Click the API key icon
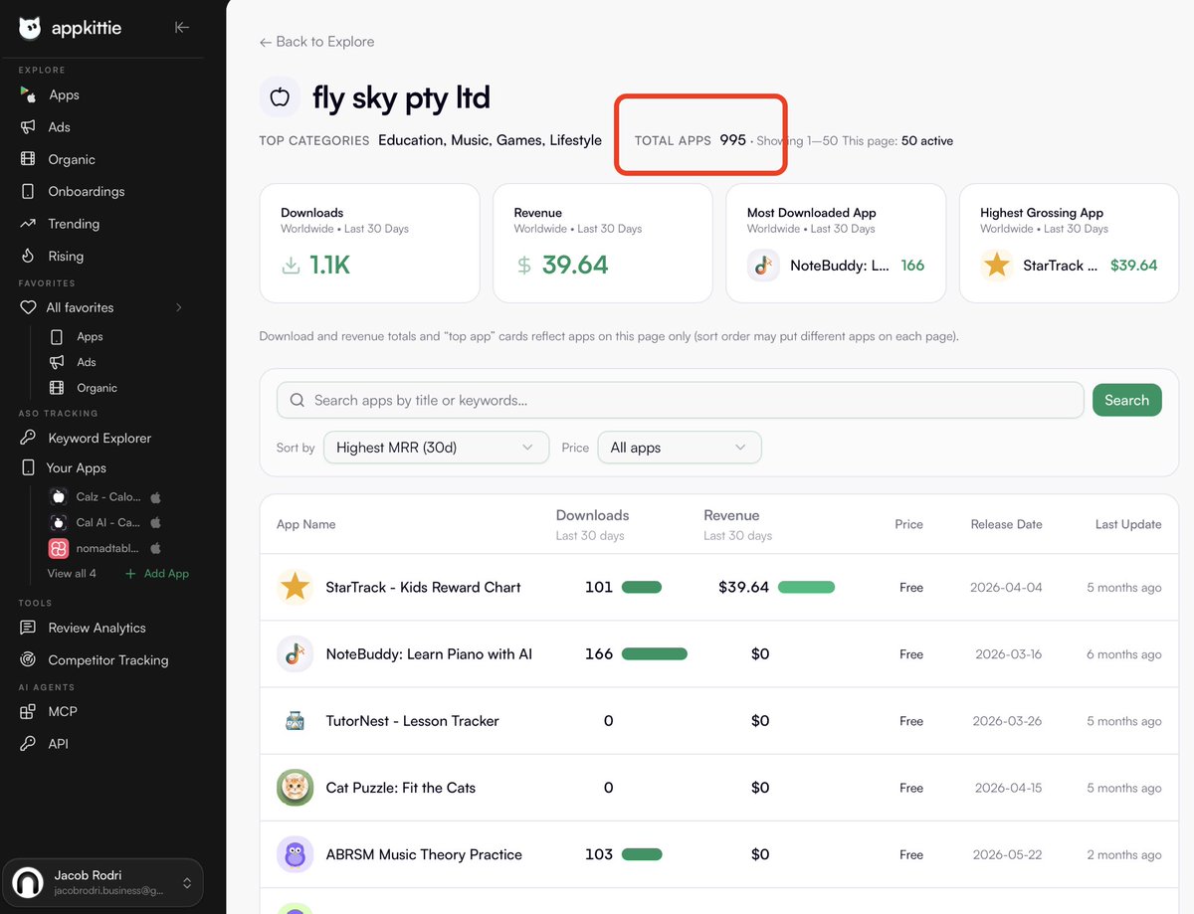The image size is (1194, 914). click(x=28, y=744)
